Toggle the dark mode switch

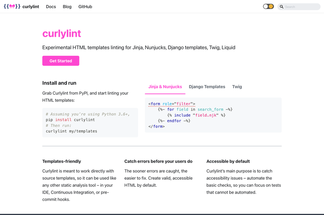point(268,6)
